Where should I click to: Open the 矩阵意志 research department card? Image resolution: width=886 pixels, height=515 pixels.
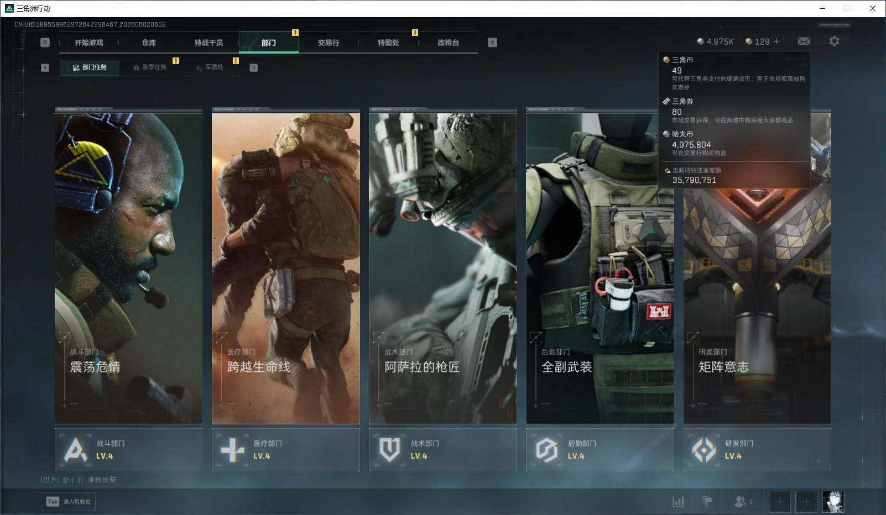[757, 266]
